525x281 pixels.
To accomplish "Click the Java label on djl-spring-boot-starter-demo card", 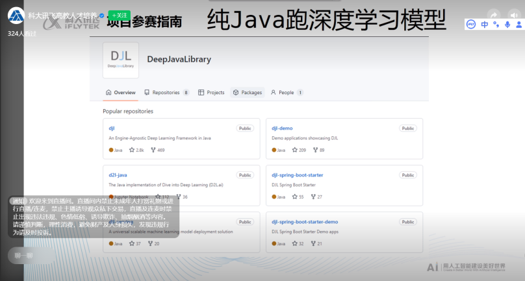I will click(279, 243).
